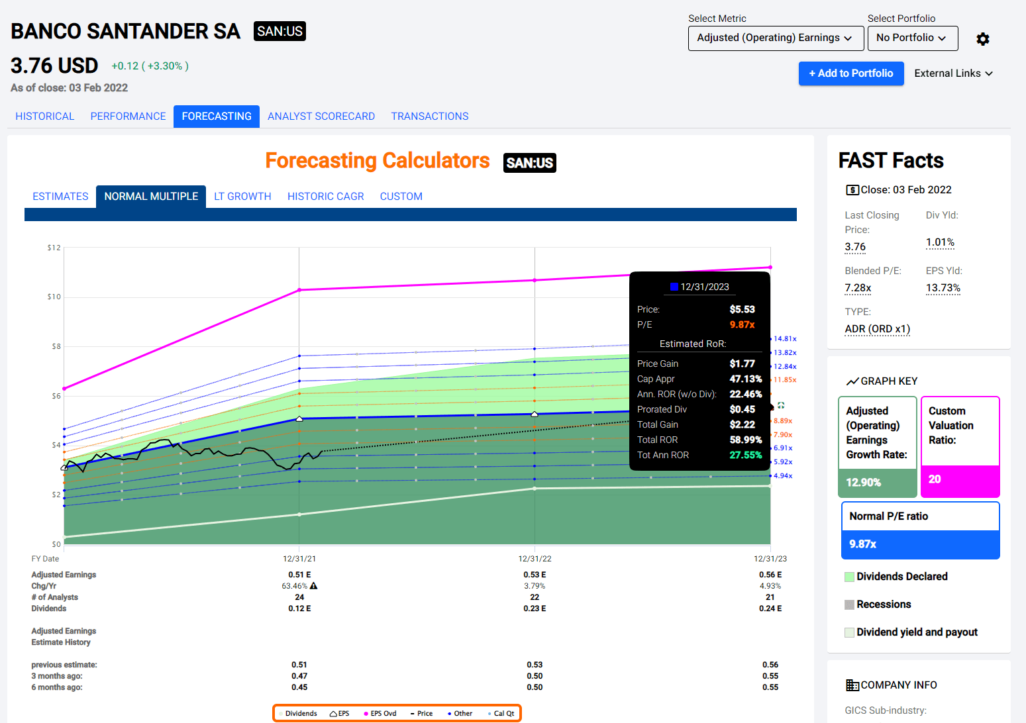Viewport: 1026px width, 723px height.
Task: Click the 12.84x multiple line label
Action: coord(785,367)
